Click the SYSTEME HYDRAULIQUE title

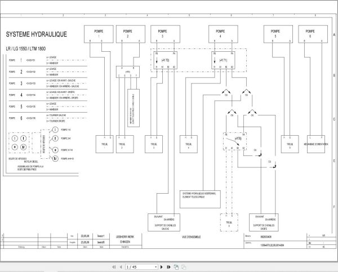(x=37, y=34)
